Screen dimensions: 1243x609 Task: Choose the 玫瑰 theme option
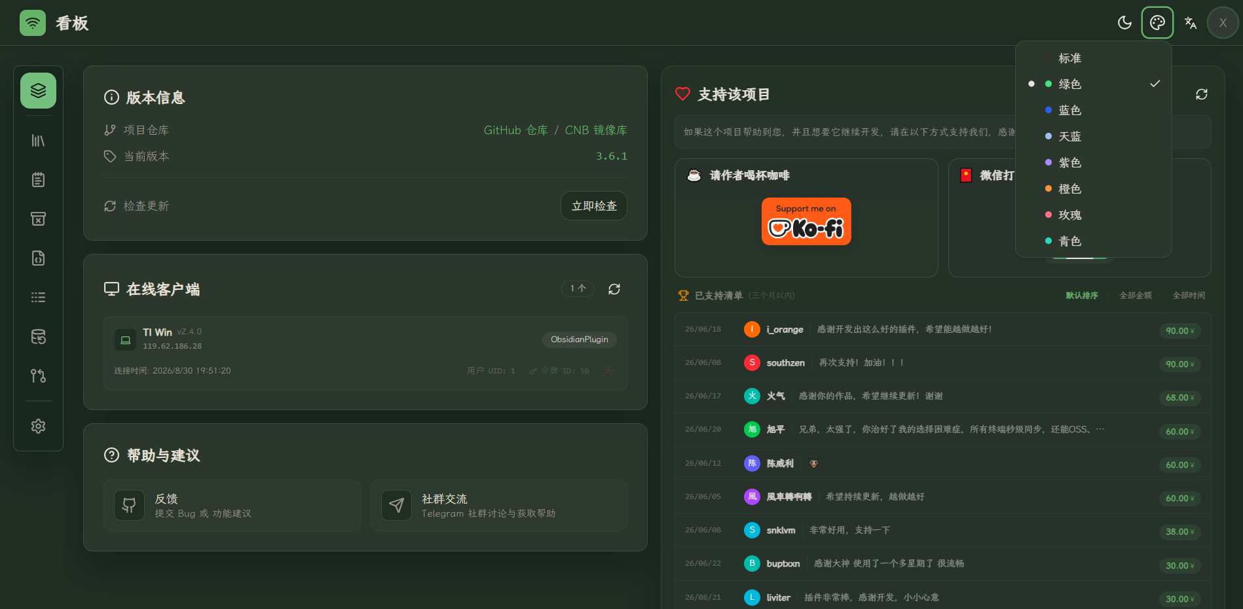point(1093,215)
